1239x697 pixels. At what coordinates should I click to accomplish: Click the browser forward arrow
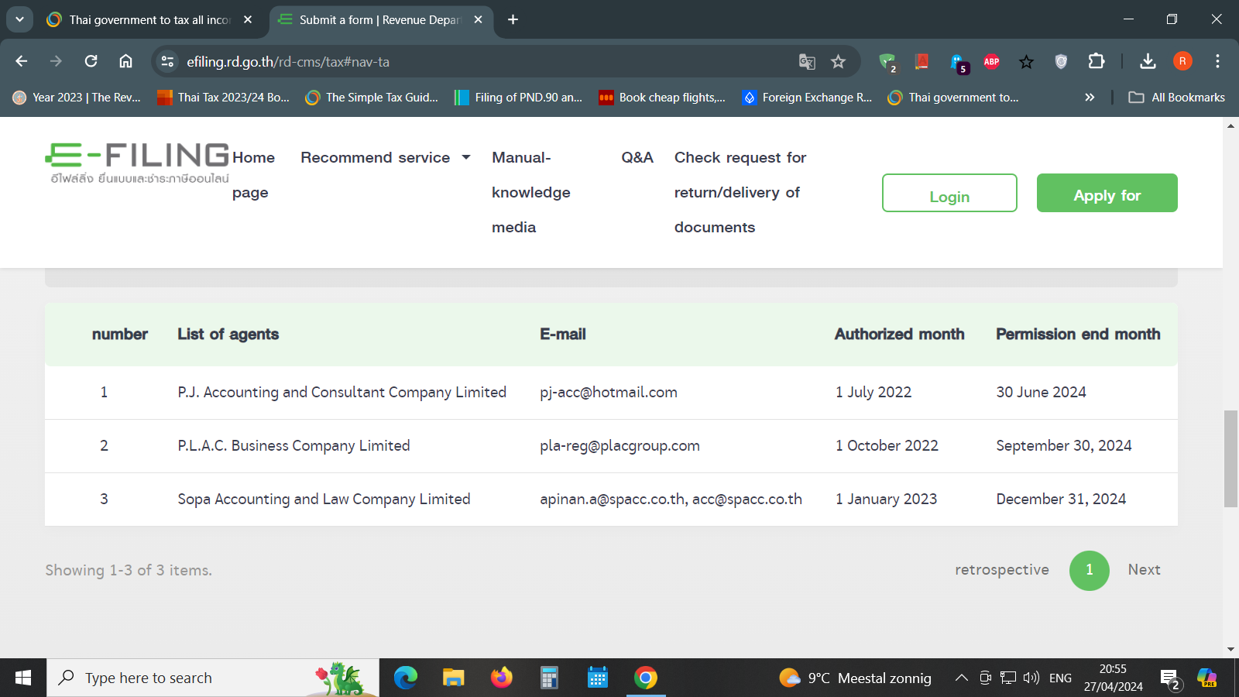56,61
